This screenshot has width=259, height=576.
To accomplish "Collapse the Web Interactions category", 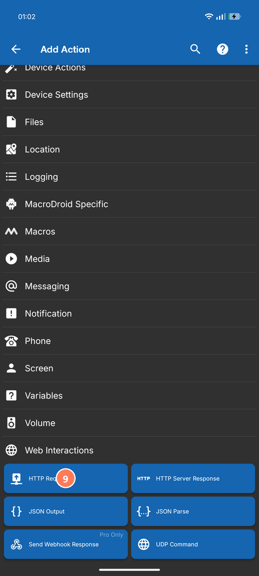I will click(x=129, y=450).
